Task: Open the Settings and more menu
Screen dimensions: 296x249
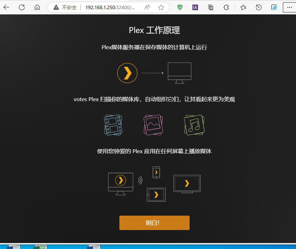Action: tap(289, 7)
